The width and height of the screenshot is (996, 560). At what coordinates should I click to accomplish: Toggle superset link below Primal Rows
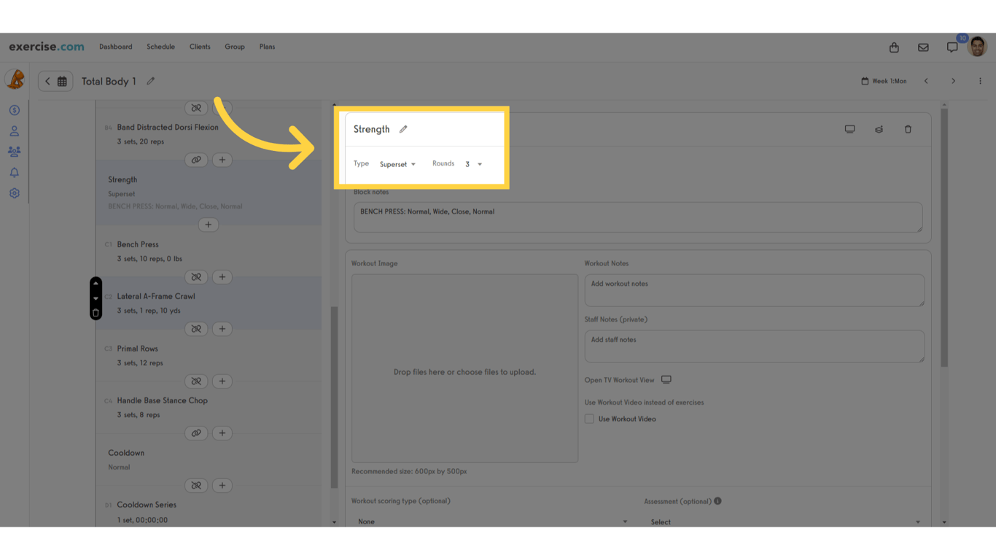click(x=196, y=381)
